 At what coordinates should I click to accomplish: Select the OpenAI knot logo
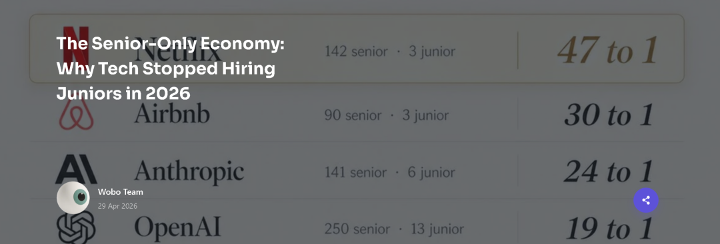click(x=76, y=227)
